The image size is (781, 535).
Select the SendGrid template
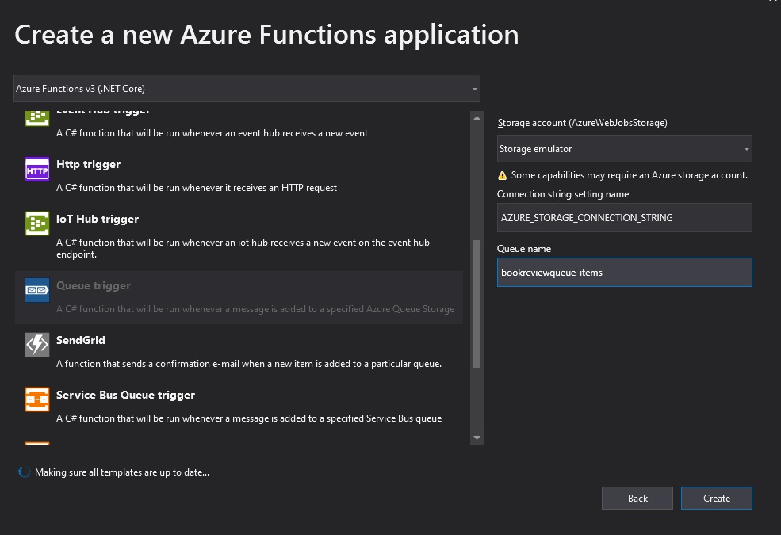click(239, 351)
